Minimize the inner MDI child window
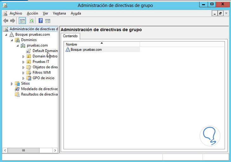Screen dimensions: 231x162 [215, 14]
